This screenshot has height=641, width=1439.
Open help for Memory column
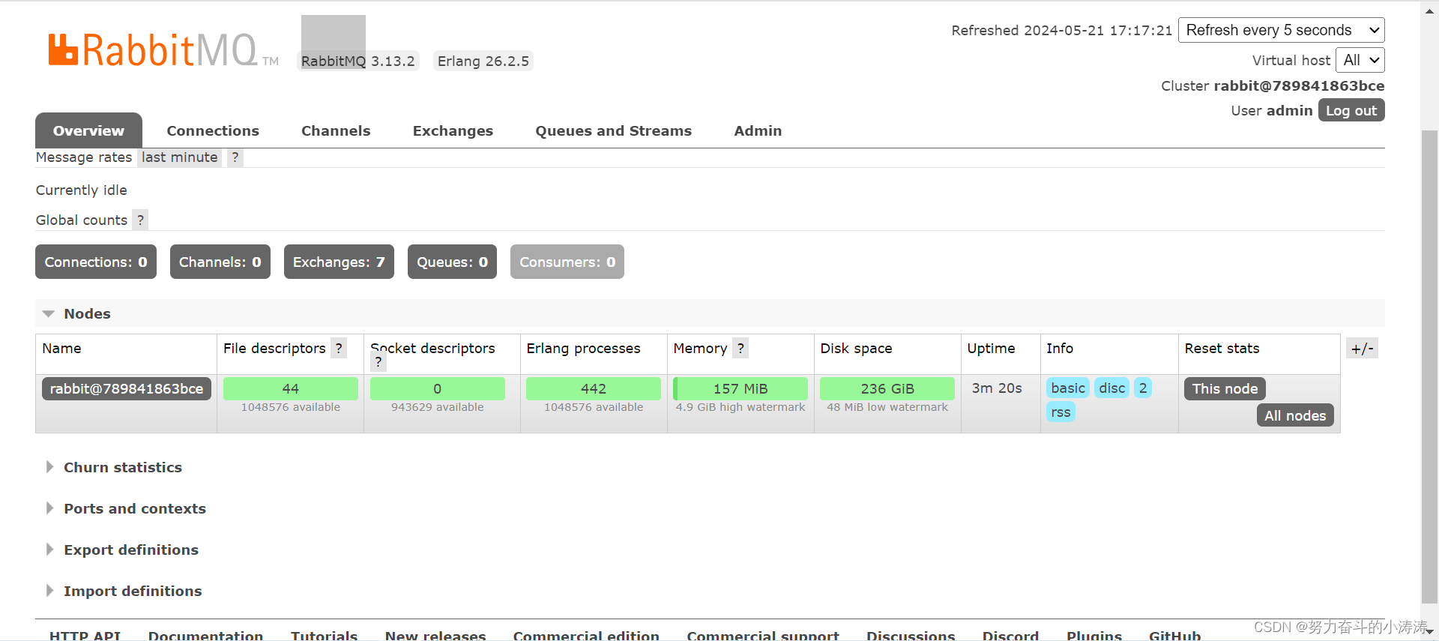pos(740,348)
